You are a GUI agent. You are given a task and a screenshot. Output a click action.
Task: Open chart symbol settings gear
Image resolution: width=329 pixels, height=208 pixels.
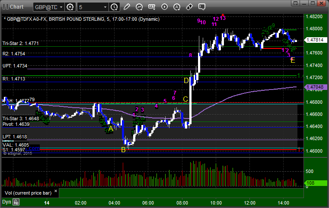tap(70, 7)
